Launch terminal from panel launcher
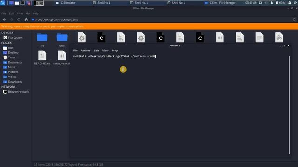Viewport: 298px width, 167px height. pyautogui.click(x=22, y=3)
